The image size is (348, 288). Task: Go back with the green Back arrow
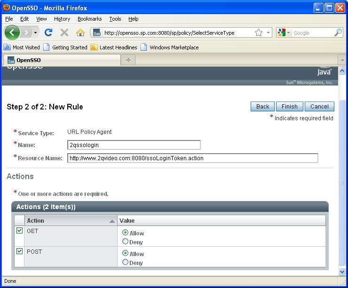coord(12,32)
